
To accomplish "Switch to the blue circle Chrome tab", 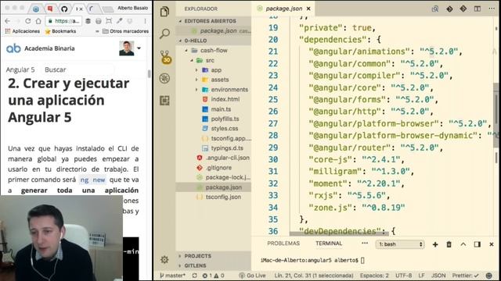I will tap(36, 9).
